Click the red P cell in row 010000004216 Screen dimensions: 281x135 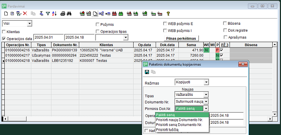click(x=218, y=50)
